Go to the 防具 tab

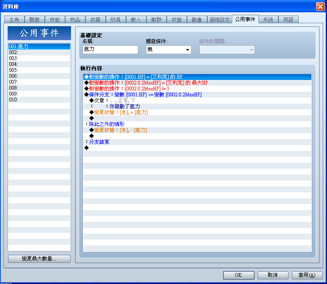[116, 19]
